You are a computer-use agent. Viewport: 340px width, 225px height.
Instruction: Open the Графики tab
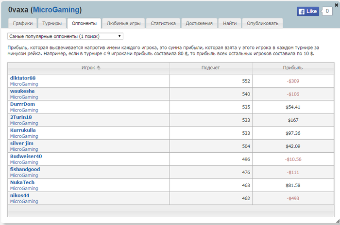tap(23, 23)
